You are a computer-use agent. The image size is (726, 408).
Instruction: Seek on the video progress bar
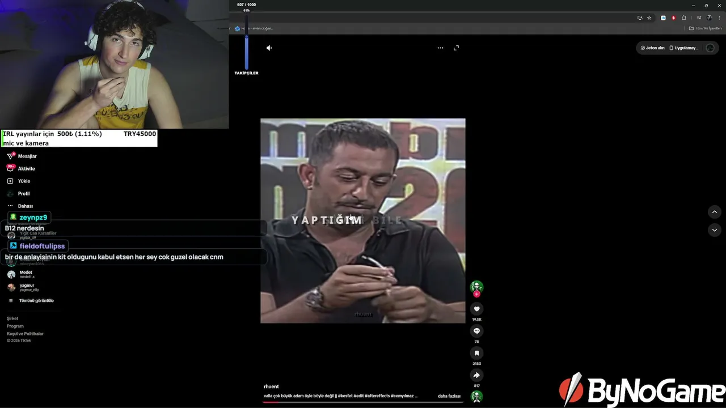tap(363, 402)
